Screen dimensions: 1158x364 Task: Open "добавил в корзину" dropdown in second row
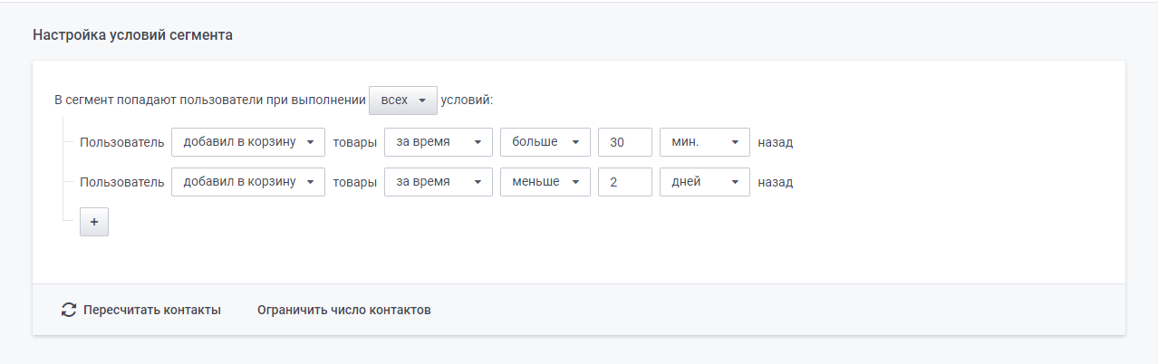(248, 182)
